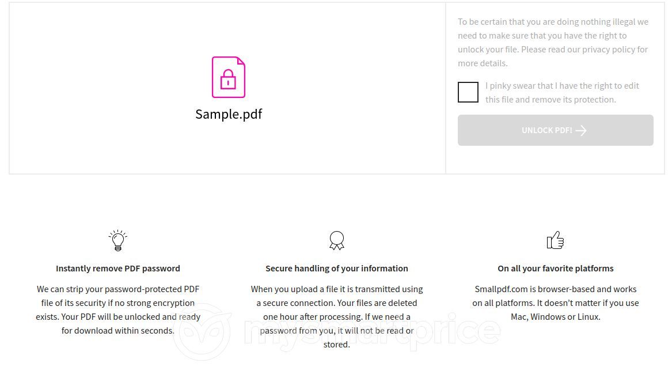This screenshot has height=378, width=672.
Task: Click the Smallpdf.com browser-based description text
Action: [x=556, y=303]
